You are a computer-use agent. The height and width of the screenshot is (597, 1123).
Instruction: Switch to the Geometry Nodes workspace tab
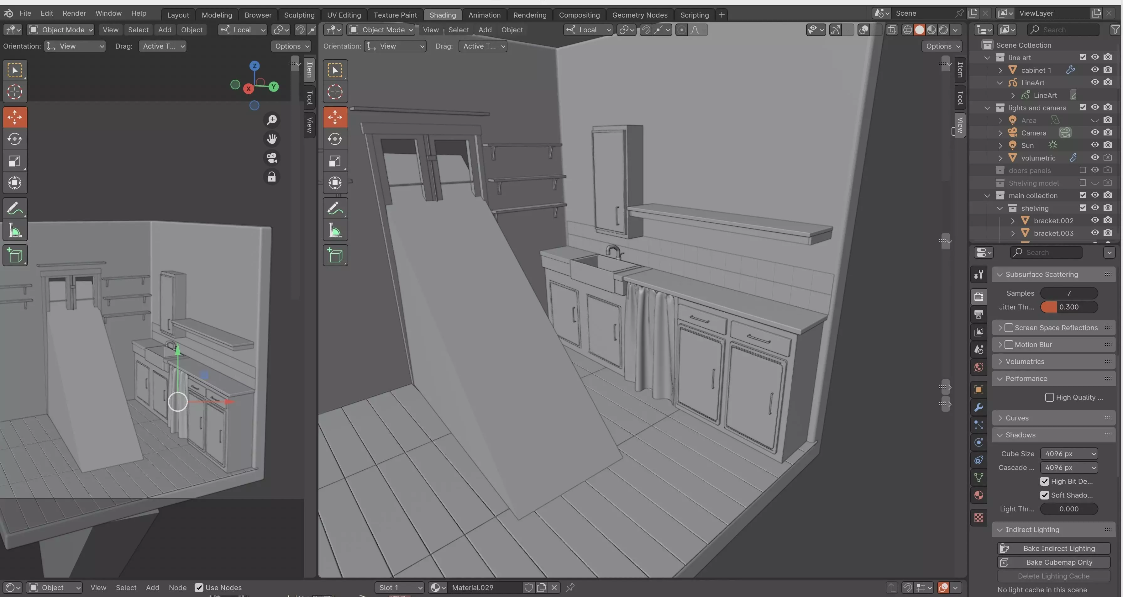(639, 15)
